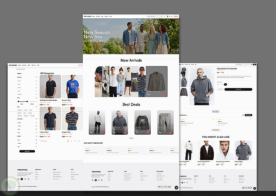The height and width of the screenshot is (196, 276).
Task: Click the Facebook icon in center page footer
Action: point(95,180)
